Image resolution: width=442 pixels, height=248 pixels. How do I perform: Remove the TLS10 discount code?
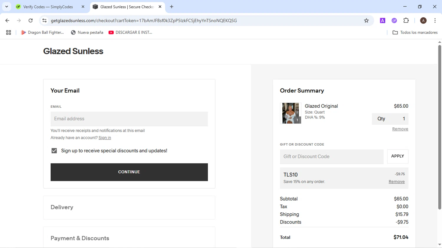[x=397, y=182]
